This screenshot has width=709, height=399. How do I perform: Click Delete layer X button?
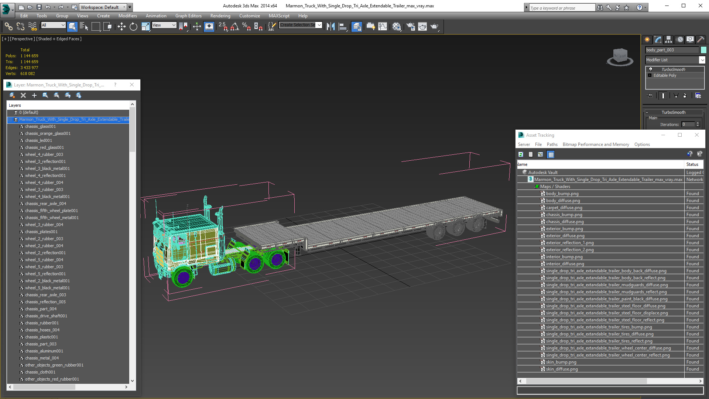(x=23, y=95)
